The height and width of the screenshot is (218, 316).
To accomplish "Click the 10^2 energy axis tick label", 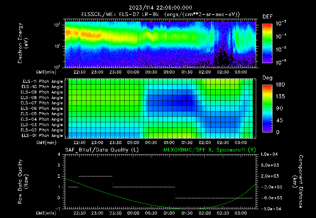I will pyautogui.click(x=57, y=25).
